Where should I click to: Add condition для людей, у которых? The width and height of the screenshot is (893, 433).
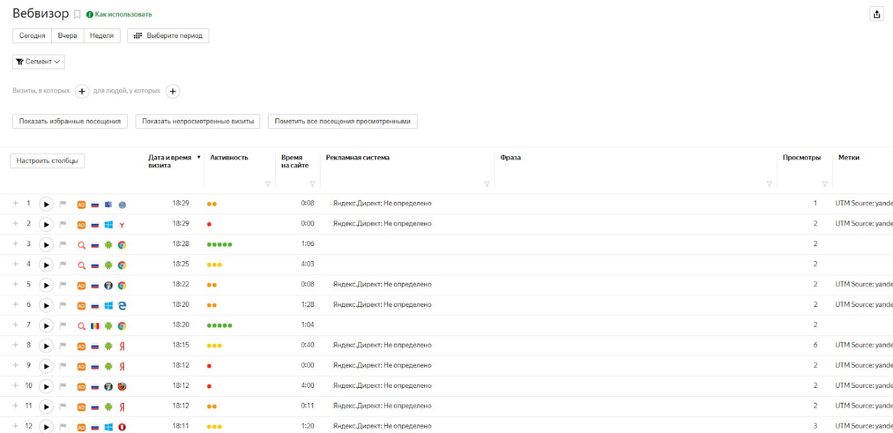pos(173,92)
